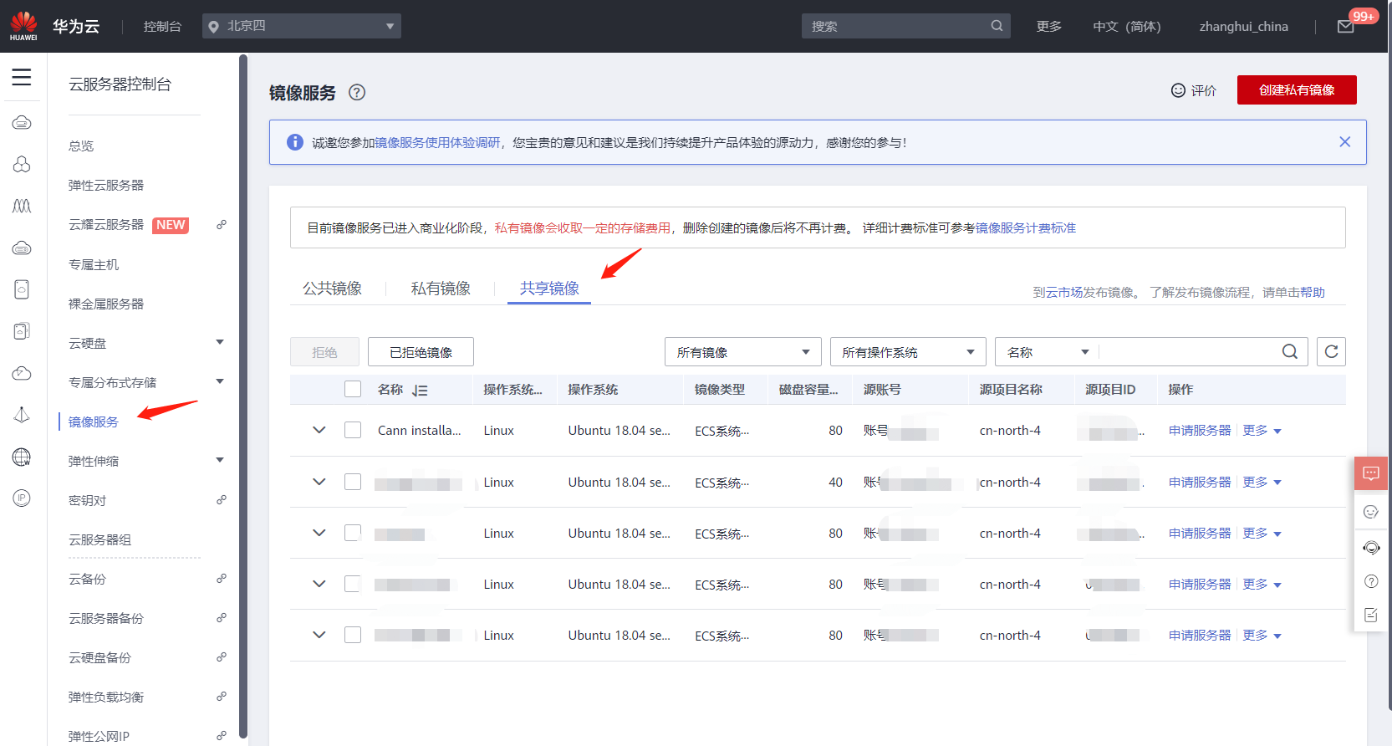1392x746 pixels.
Task: Open the 镜像服务使用体验调研 survey link
Action: click(437, 143)
